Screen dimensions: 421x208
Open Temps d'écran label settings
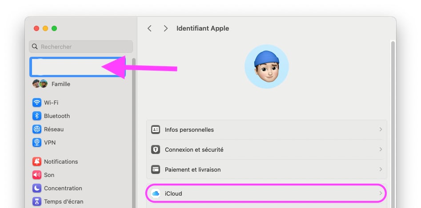point(64,201)
